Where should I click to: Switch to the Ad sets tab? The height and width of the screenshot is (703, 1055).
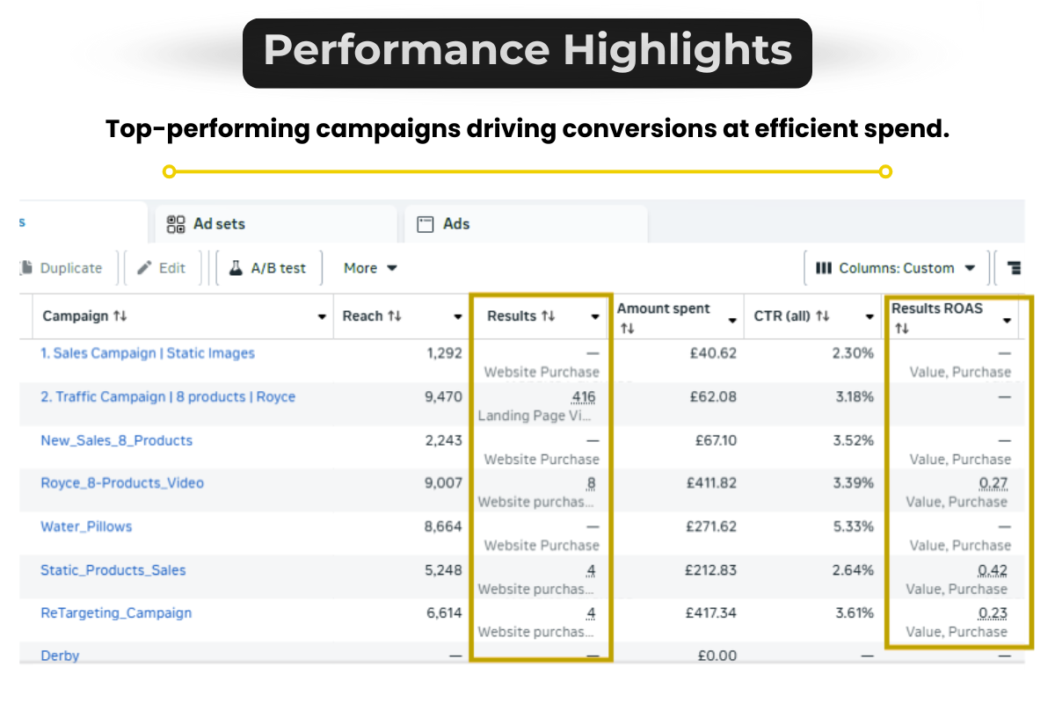click(207, 224)
